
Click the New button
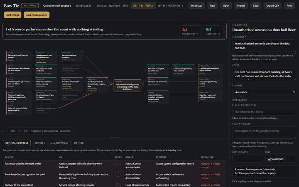tap(213, 6)
